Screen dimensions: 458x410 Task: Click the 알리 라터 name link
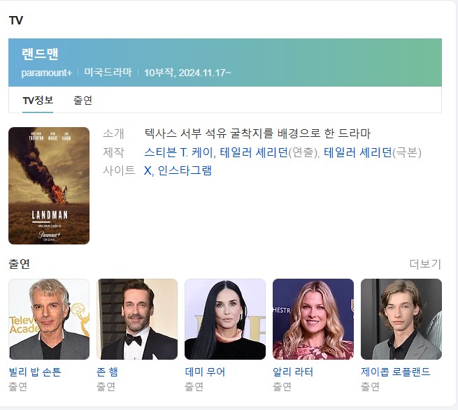[293, 372]
